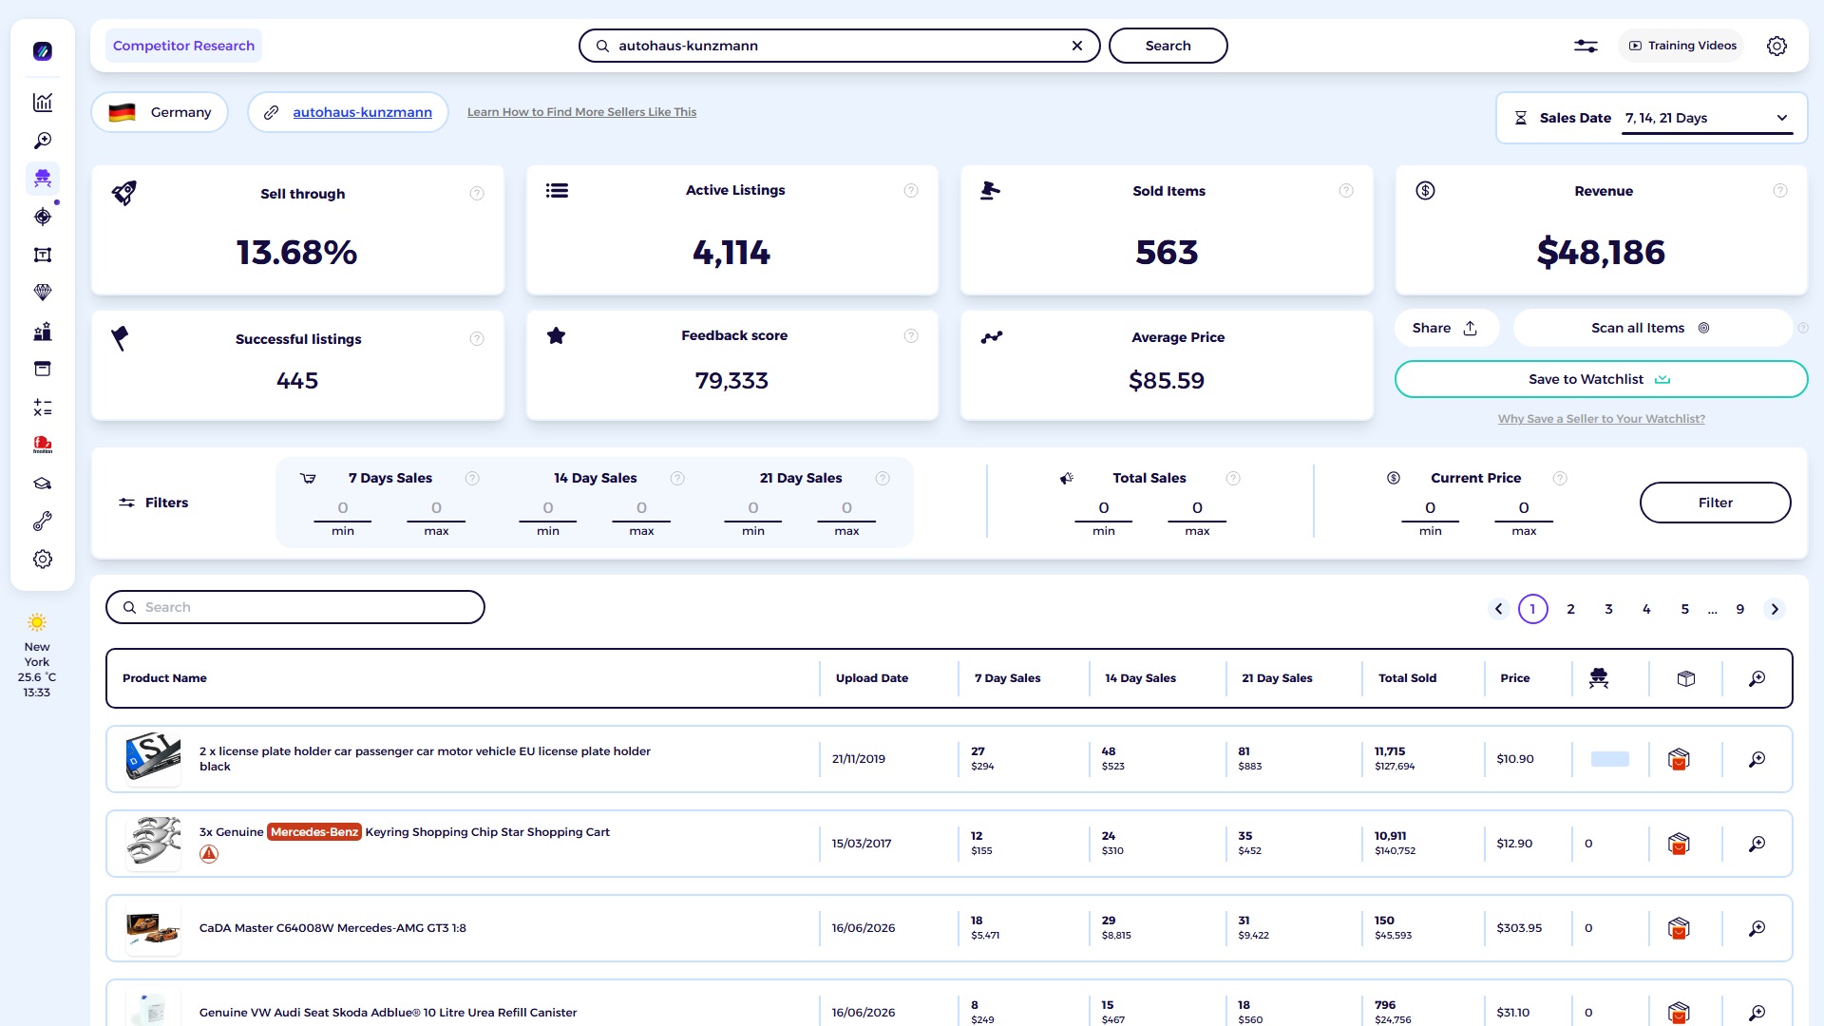The image size is (1824, 1026).
Task: Clear the autohaus-kunzmann search field
Action: click(x=1077, y=46)
